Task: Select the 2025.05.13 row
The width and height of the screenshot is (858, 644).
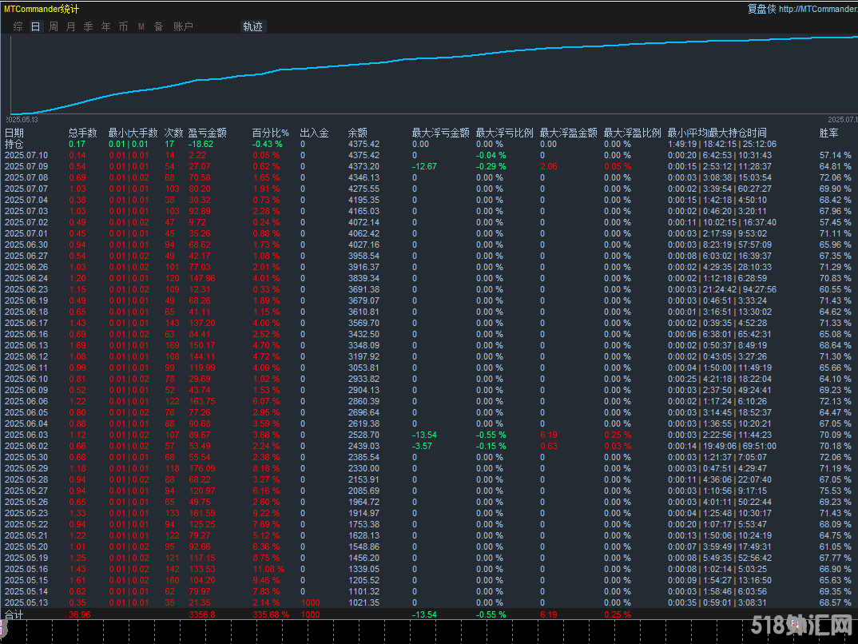Action: click(x=26, y=602)
